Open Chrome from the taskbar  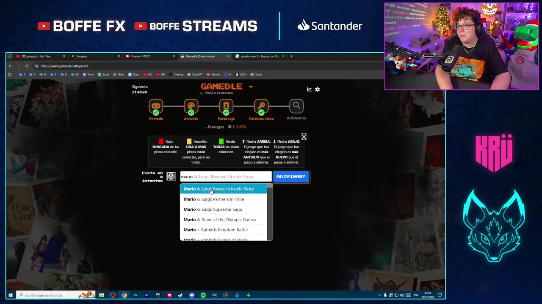pyautogui.click(x=124, y=295)
